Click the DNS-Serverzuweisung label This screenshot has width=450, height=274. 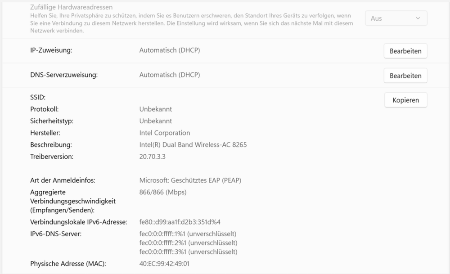64,75
